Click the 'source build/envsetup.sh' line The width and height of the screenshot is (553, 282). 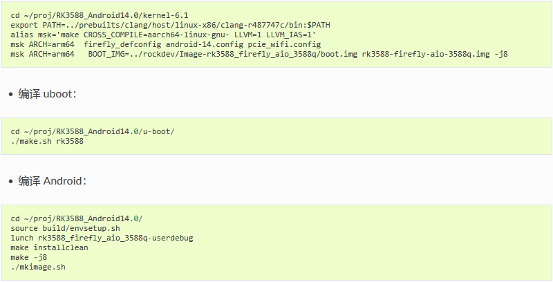pyautogui.click(x=65, y=228)
